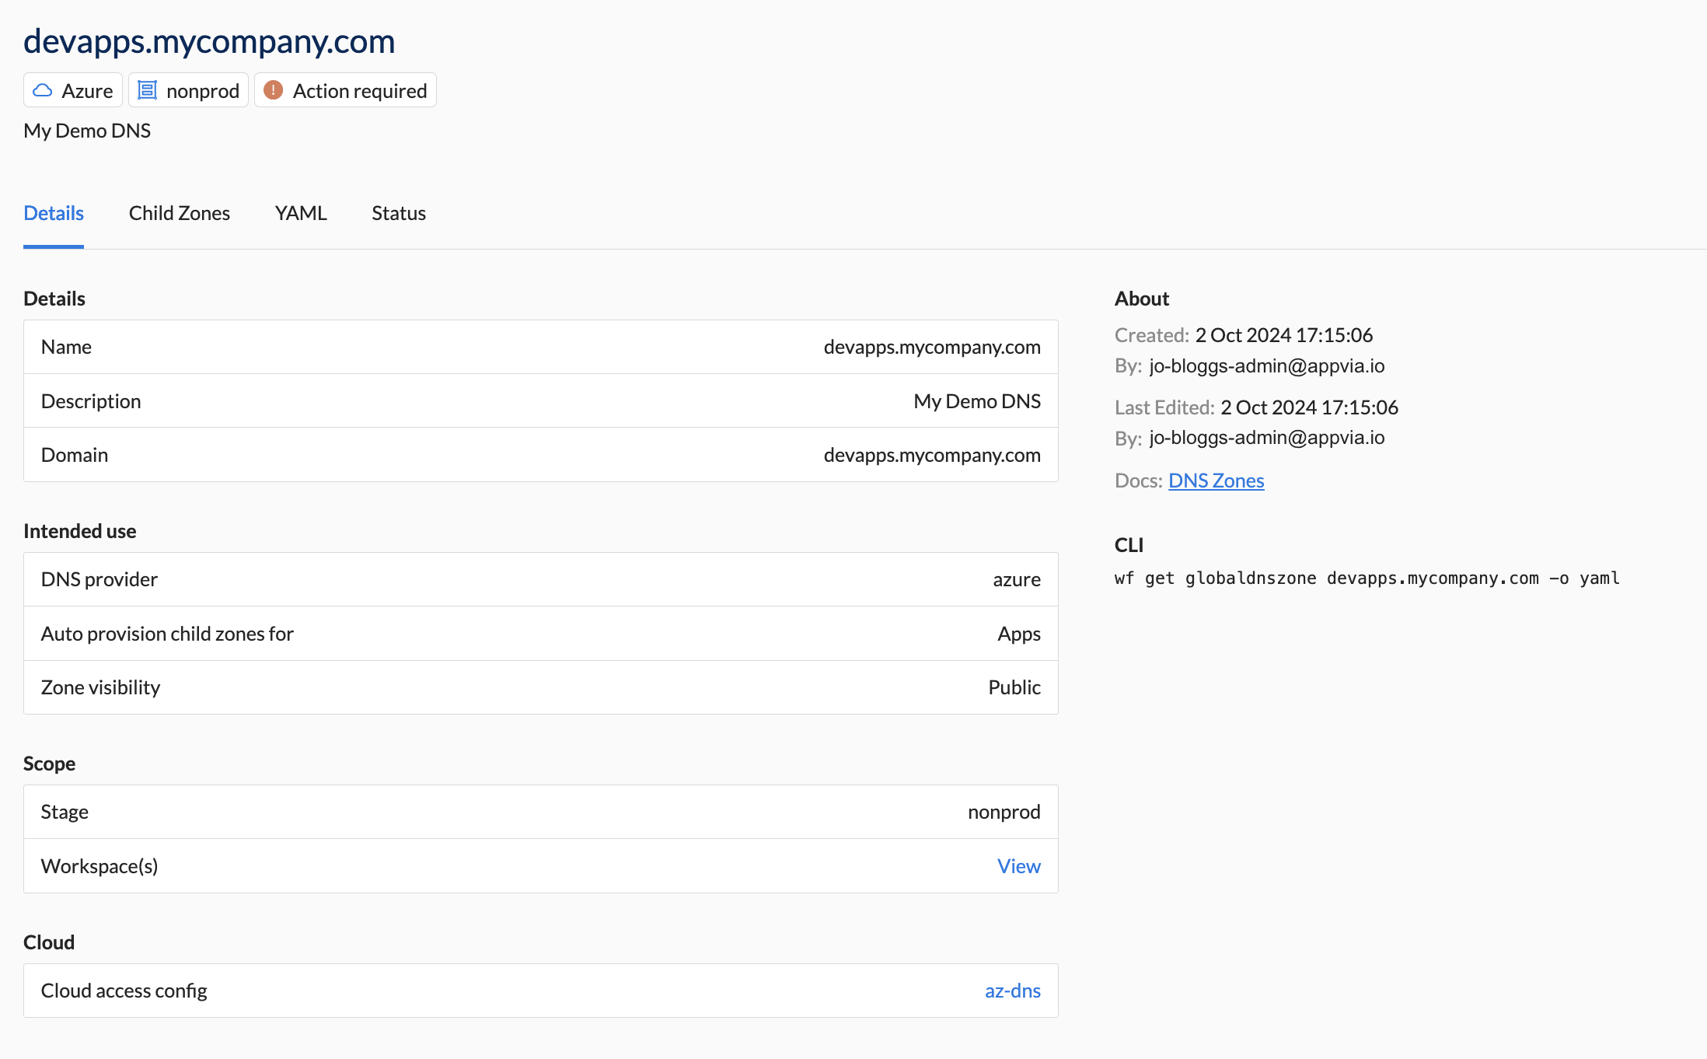Click the Name row value devapps.mycompany.com
The width and height of the screenshot is (1707, 1059).
click(932, 347)
